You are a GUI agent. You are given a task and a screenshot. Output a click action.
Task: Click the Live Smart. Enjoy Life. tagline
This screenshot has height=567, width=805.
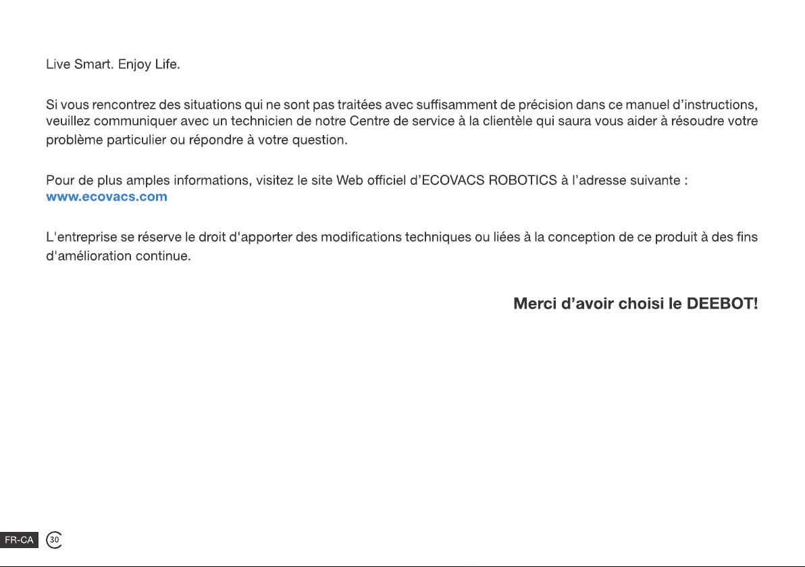[x=113, y=65]
